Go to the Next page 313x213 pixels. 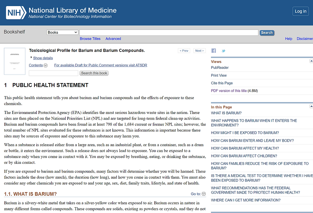point(199,51)
